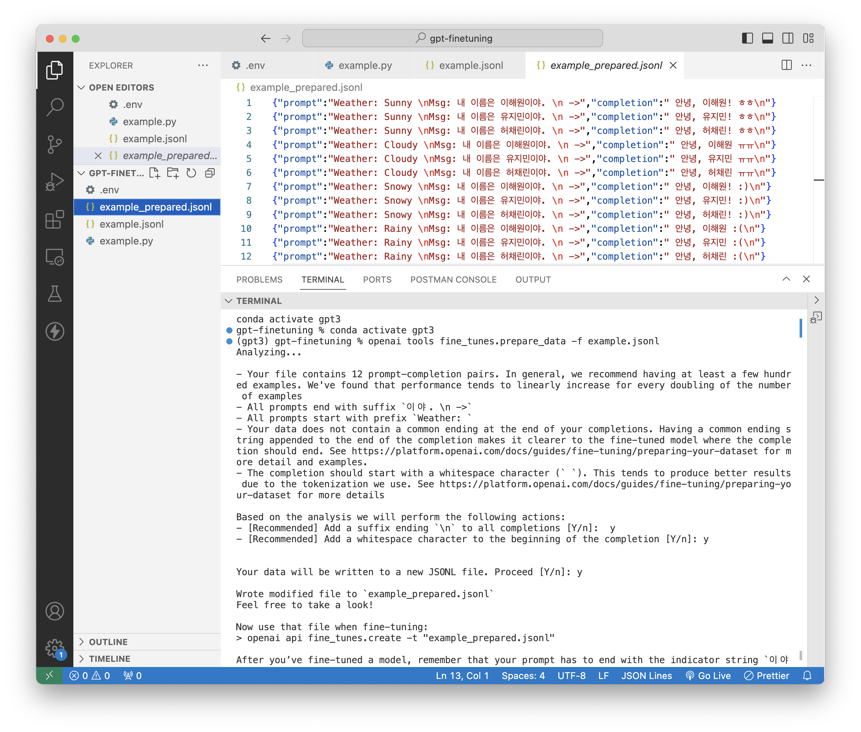Toggle the primary side bar layout button
This screenshot has height=732, width=861.
747,38
